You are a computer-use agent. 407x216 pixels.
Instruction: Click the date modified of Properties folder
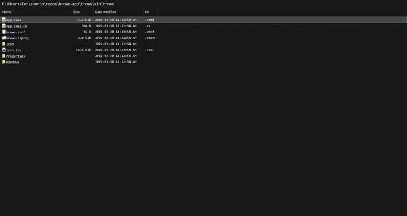(x=115, y=56)
